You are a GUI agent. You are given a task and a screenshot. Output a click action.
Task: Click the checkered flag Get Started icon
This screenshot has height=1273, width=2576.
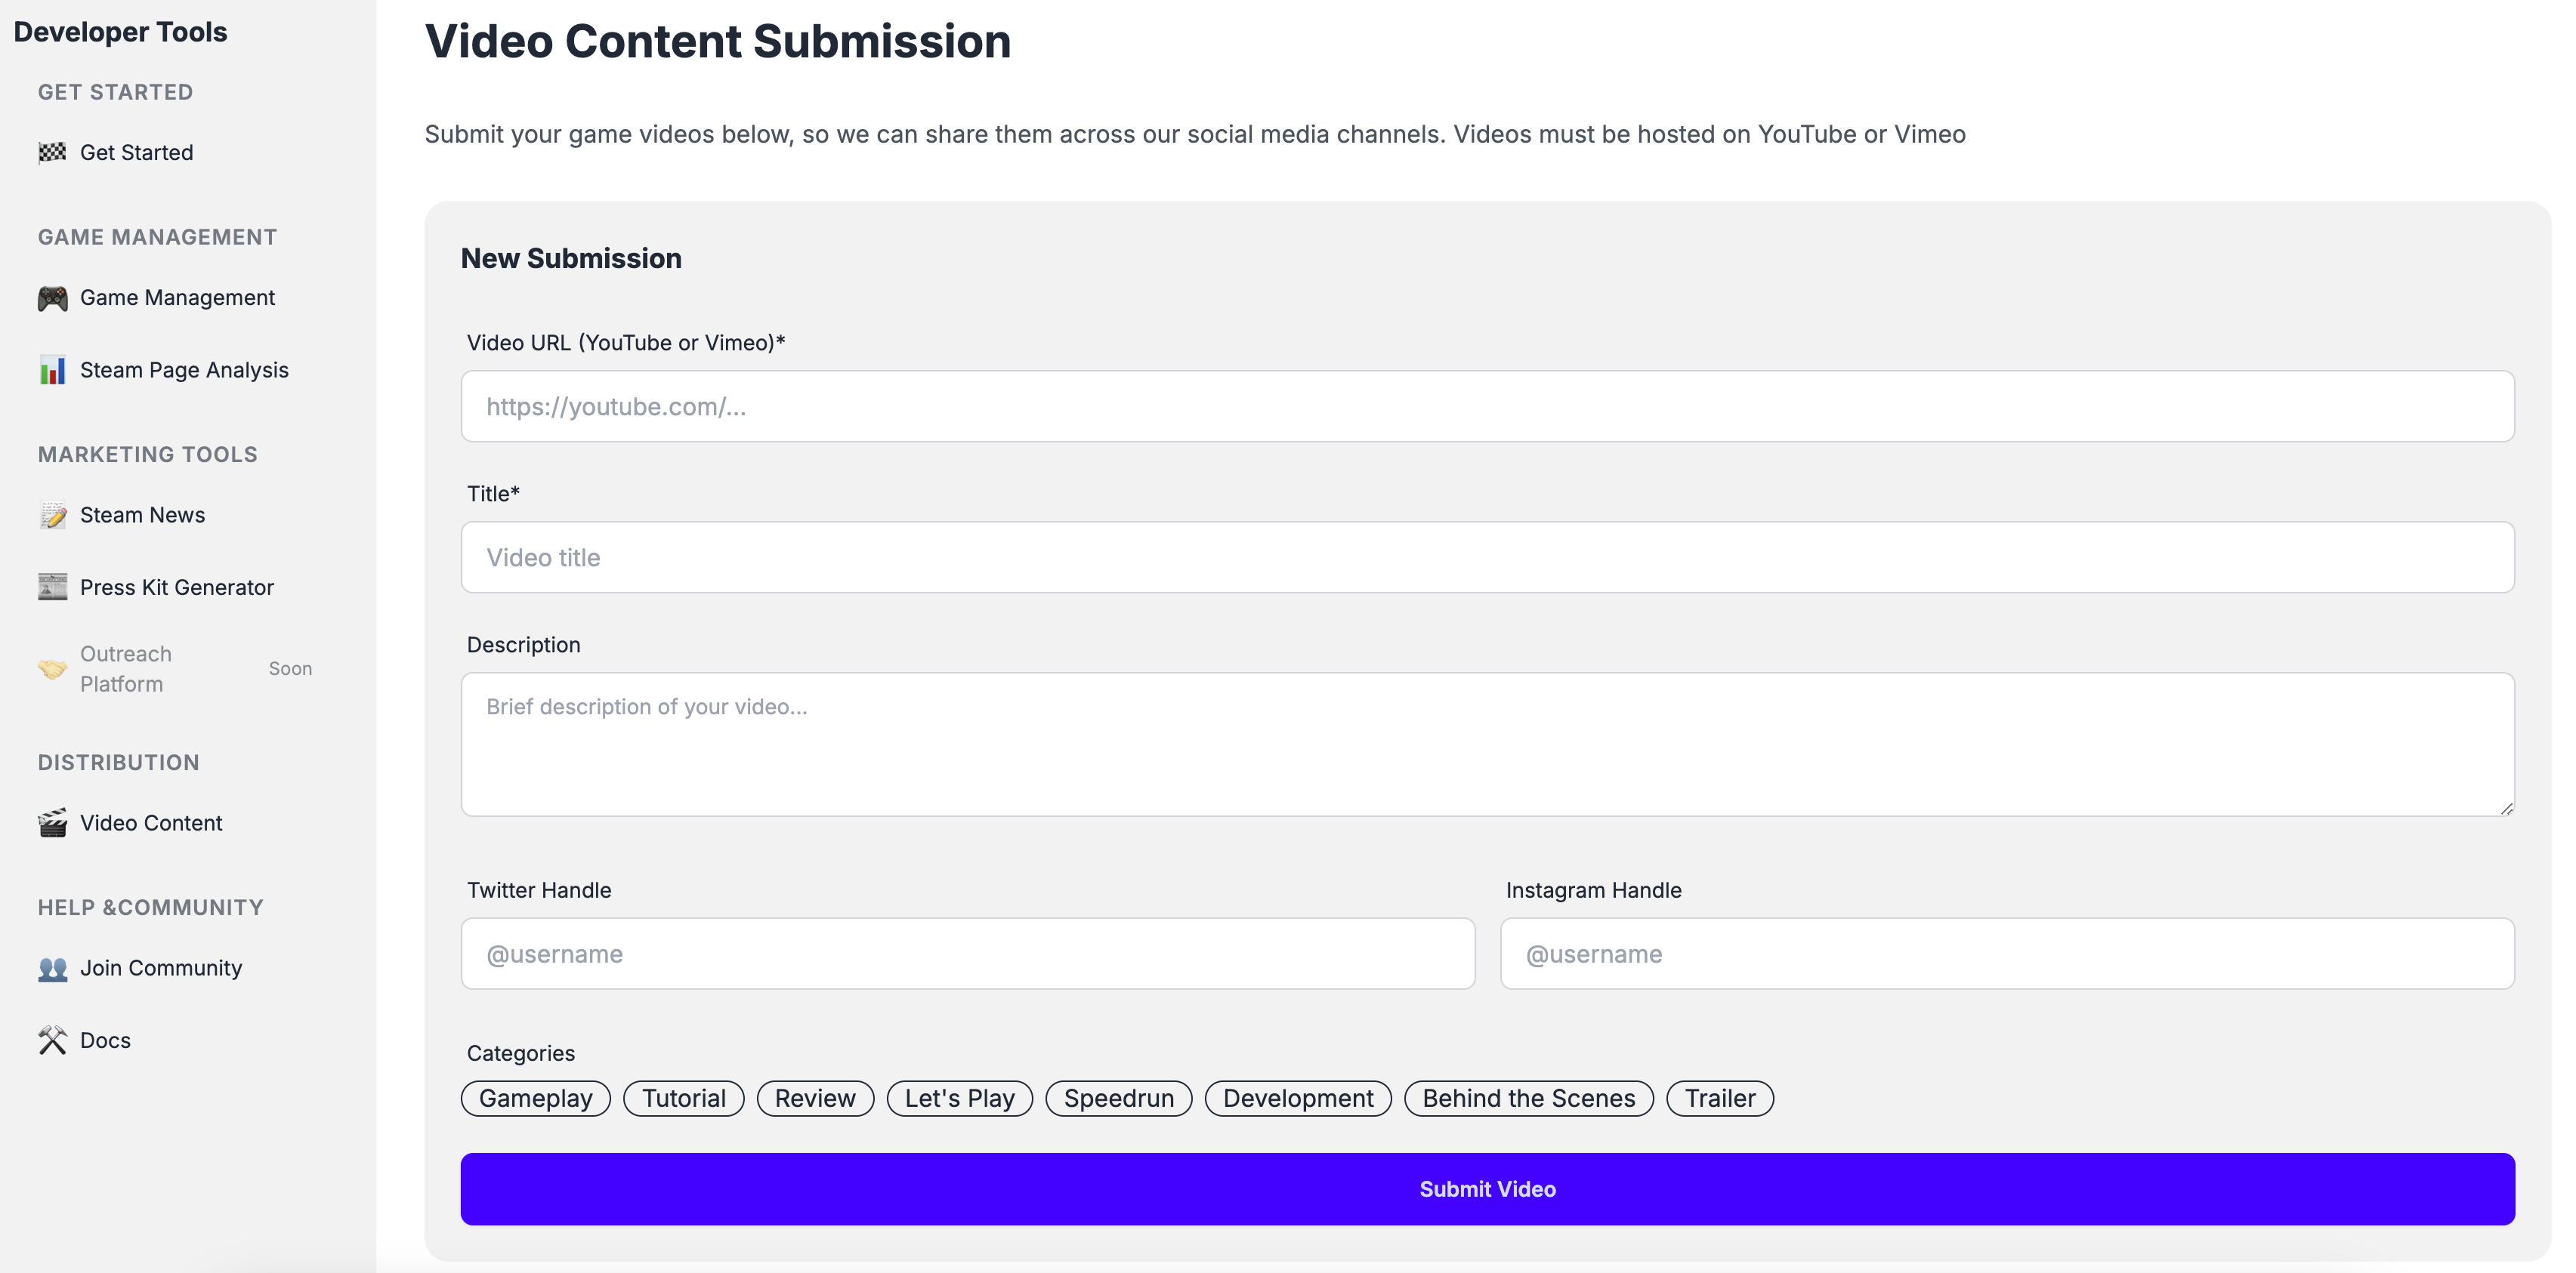[x=52, y=153]
